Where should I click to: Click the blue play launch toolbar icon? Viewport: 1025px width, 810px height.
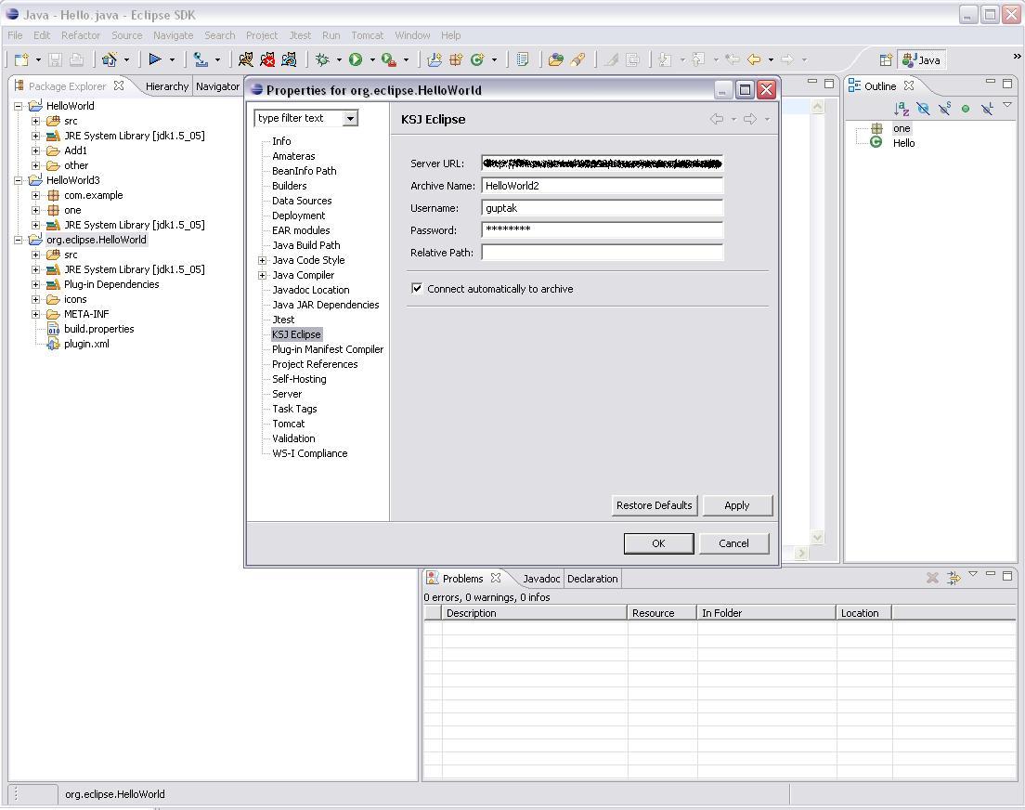[155, 59]
